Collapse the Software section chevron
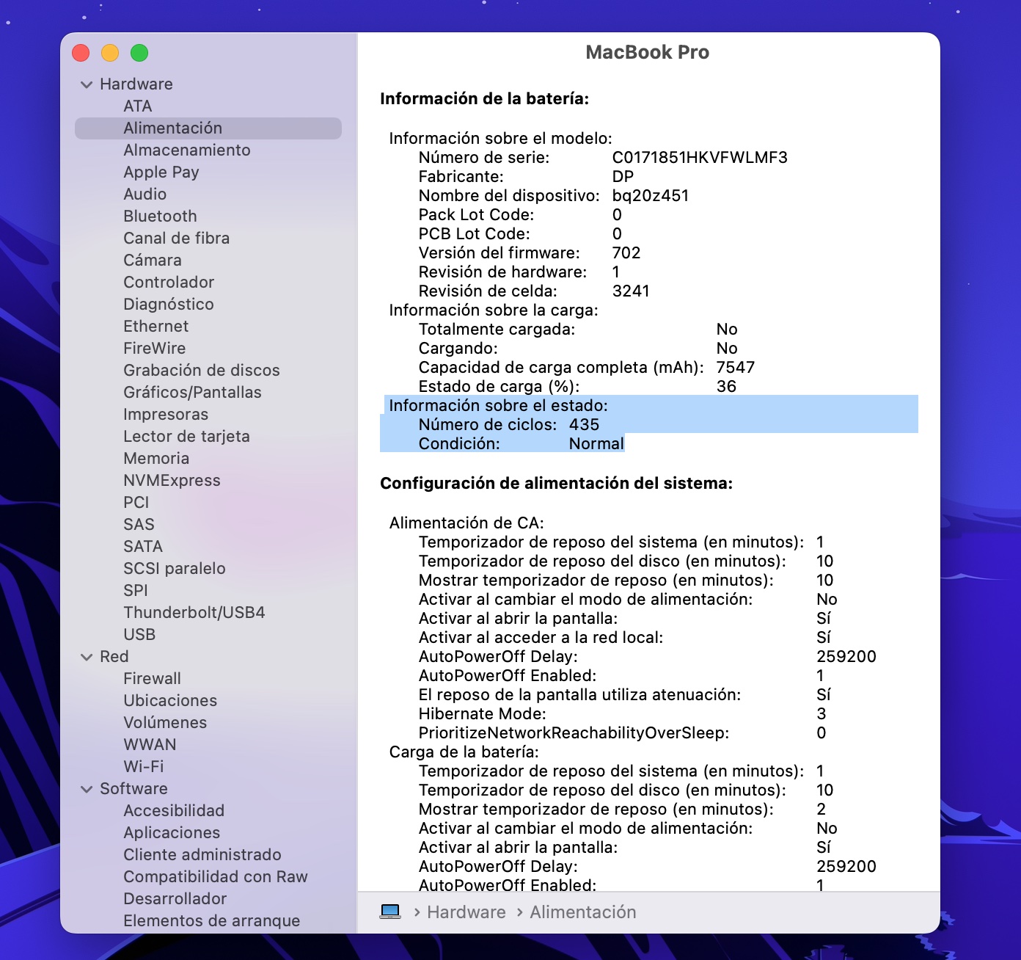1021x960 pixels. pyautogui.click(x=87, y=789)
